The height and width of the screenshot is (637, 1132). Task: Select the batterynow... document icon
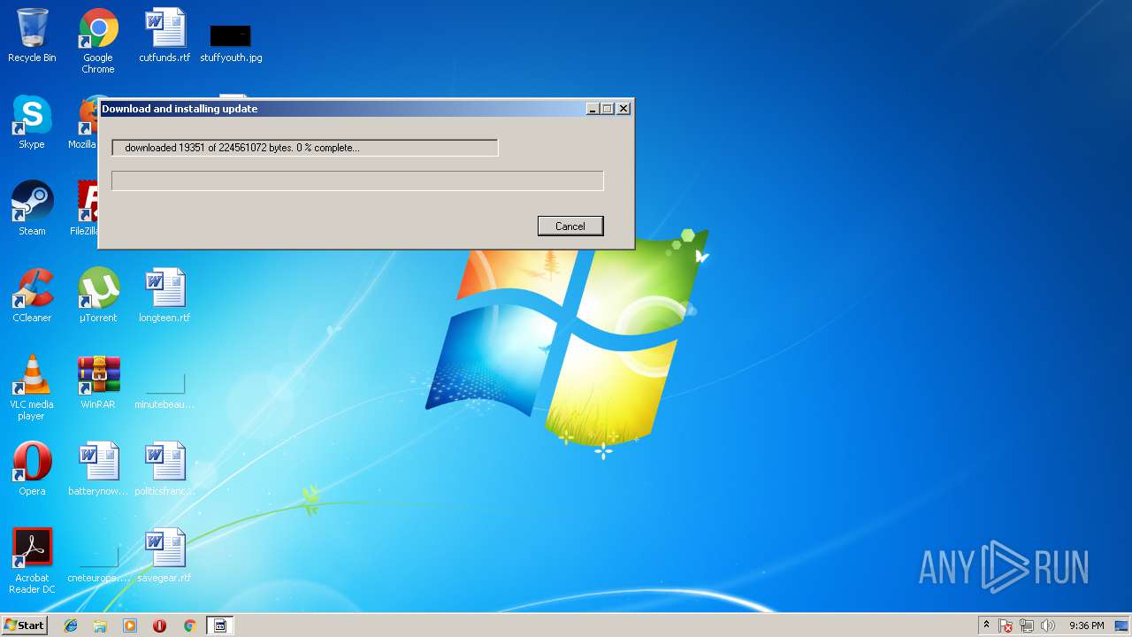pos(98,469)
